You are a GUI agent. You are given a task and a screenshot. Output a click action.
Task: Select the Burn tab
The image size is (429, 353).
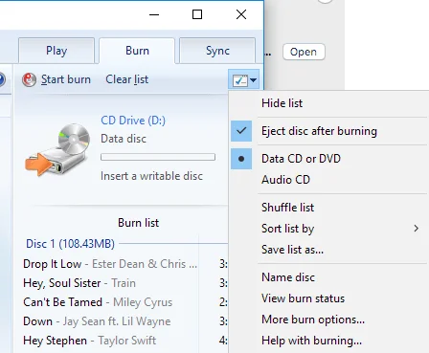pos(137,51)
